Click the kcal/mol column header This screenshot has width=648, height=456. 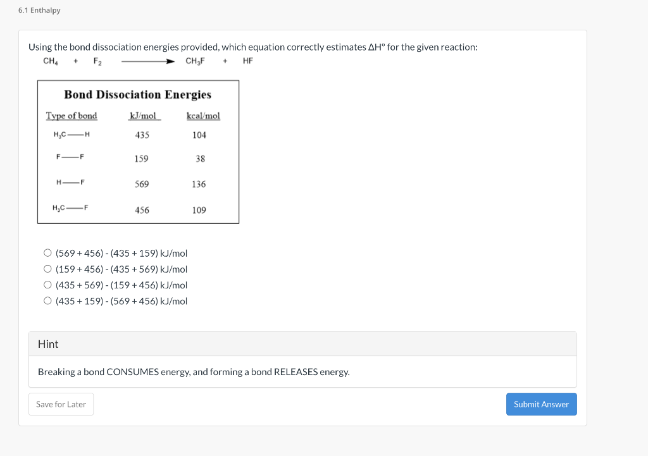203,116
